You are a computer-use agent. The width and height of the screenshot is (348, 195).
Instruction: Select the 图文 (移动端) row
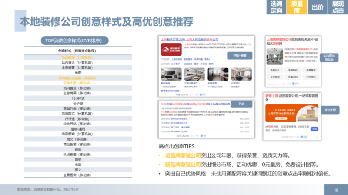[x=78, y=139]
